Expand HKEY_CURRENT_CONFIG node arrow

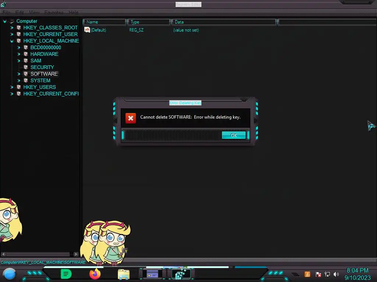tap(11, 94)
